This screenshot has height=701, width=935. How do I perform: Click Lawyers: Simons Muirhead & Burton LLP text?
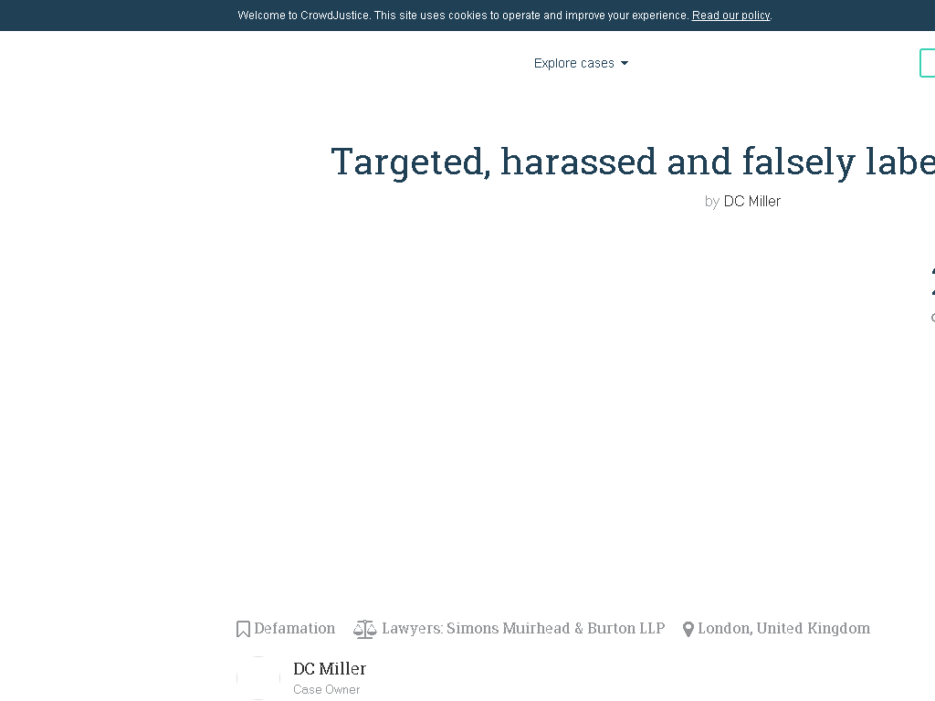[x=523, y=628]
